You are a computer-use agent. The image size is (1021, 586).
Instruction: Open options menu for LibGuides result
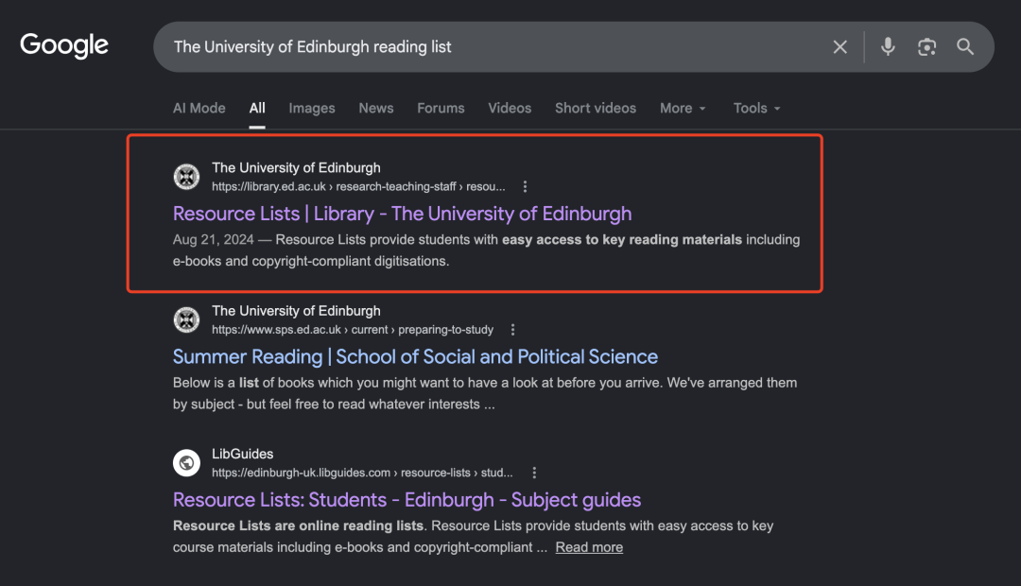534,474
